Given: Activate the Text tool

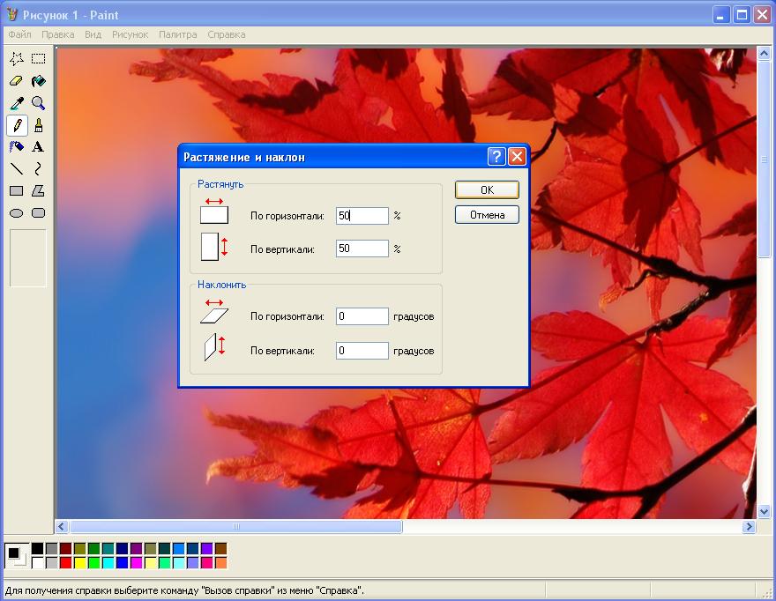Looking at the screenshot, I should (x=38, y=147).
